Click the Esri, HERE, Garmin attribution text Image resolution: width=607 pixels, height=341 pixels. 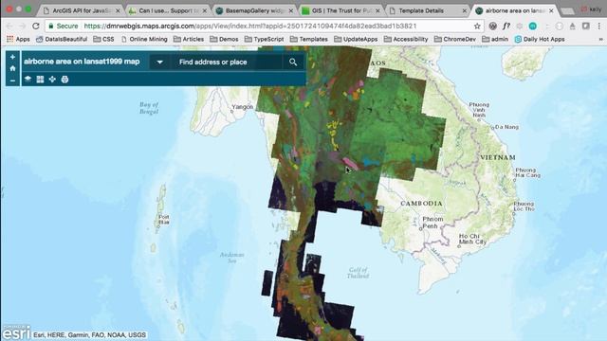pos(89,334)
